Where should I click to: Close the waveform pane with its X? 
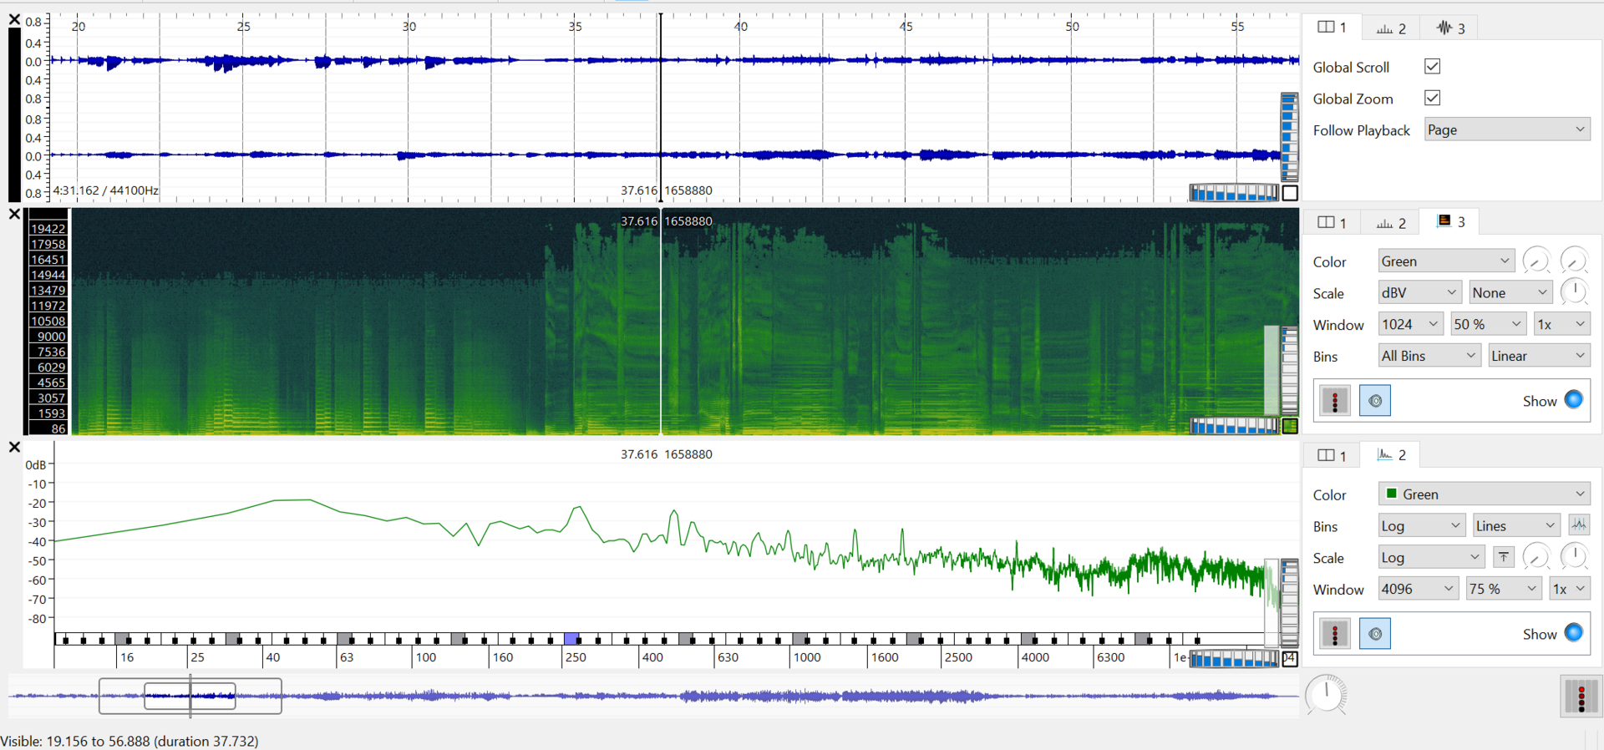14,19
